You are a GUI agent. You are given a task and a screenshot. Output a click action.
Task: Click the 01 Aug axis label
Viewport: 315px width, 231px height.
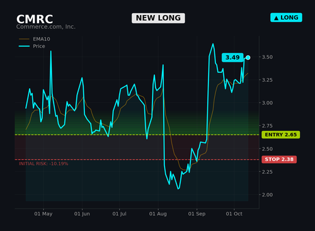click(158, 214)
